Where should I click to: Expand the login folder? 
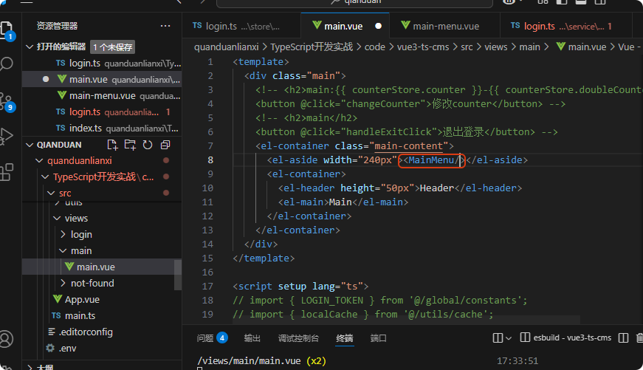(63, 234)
